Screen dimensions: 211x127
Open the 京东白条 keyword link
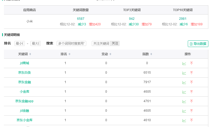tap(25, 73)
